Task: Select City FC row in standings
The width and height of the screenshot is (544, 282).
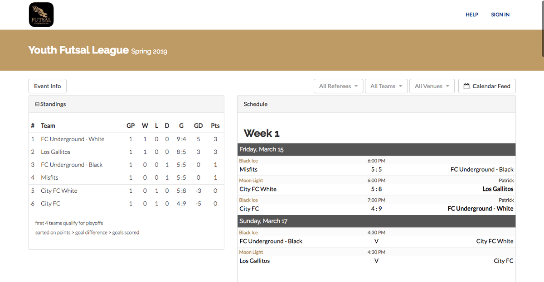Action: tap(126, 203)
